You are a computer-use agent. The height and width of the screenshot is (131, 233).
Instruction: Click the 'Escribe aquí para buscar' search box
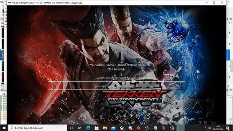37,128
